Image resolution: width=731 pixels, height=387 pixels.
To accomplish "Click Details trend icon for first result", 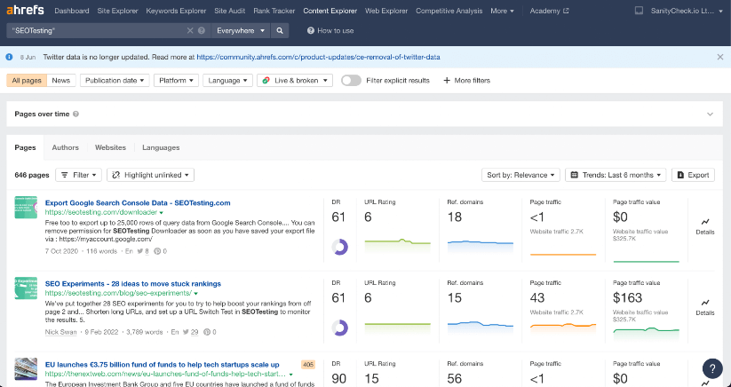I will [704, 222].
